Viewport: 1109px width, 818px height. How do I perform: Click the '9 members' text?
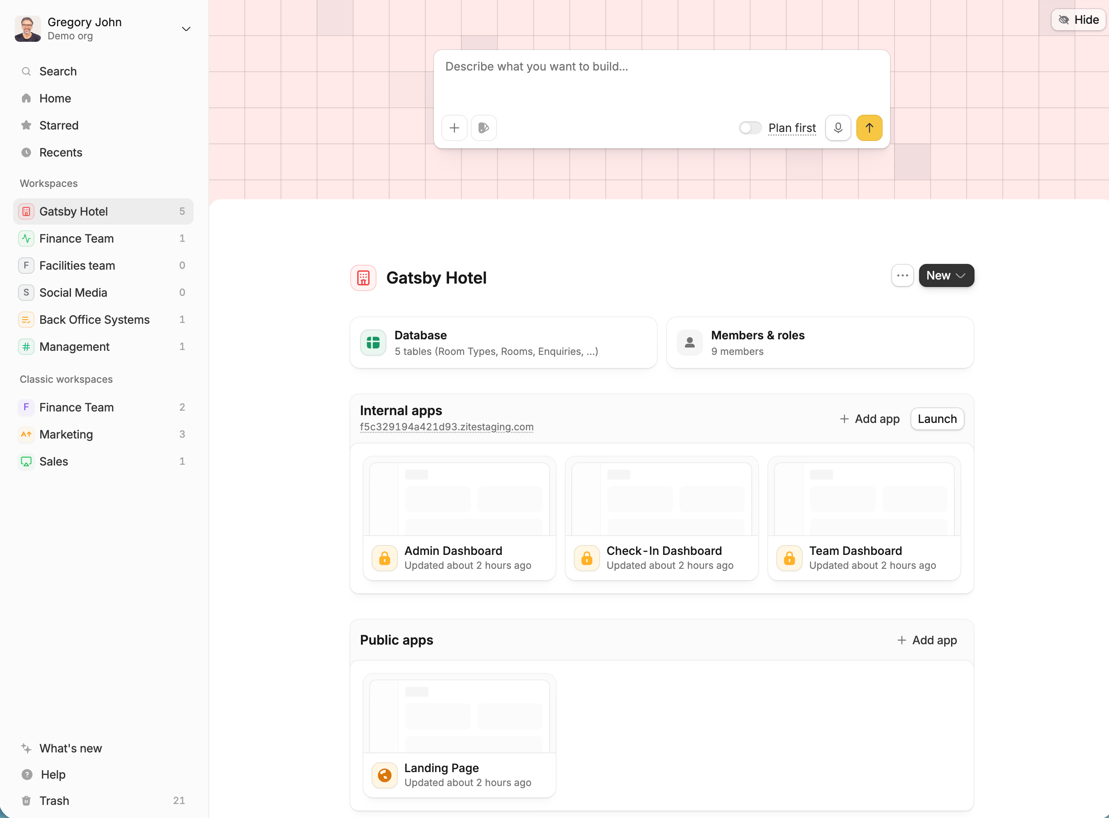tap(737, 352)
